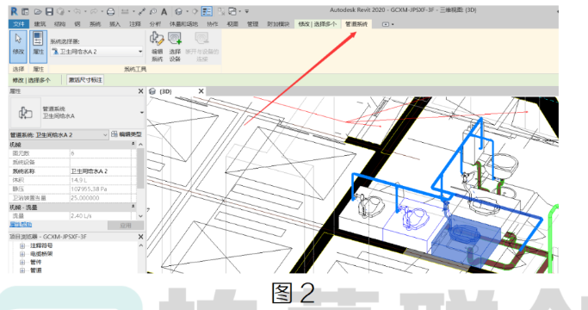
Task: Switch to the 视图 ribbon tab
Action: [232, 24]
